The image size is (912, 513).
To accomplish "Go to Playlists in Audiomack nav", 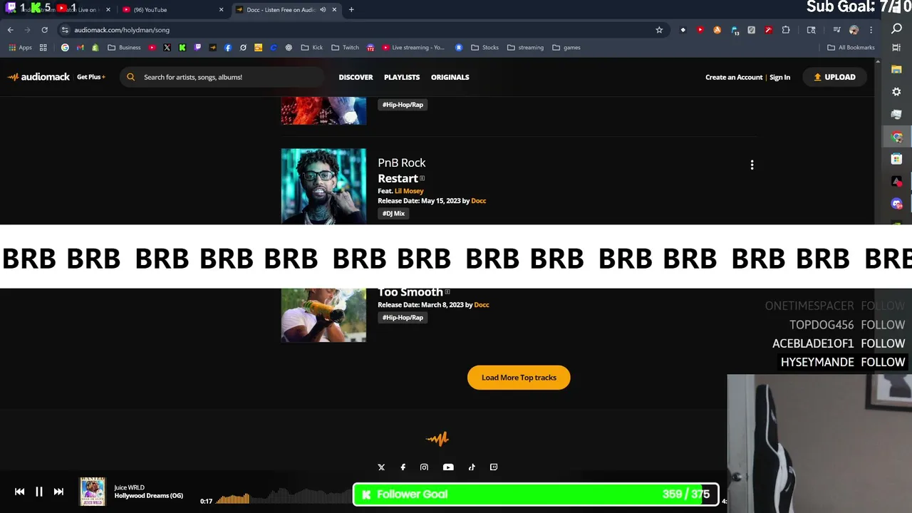I will pos(402,77).
